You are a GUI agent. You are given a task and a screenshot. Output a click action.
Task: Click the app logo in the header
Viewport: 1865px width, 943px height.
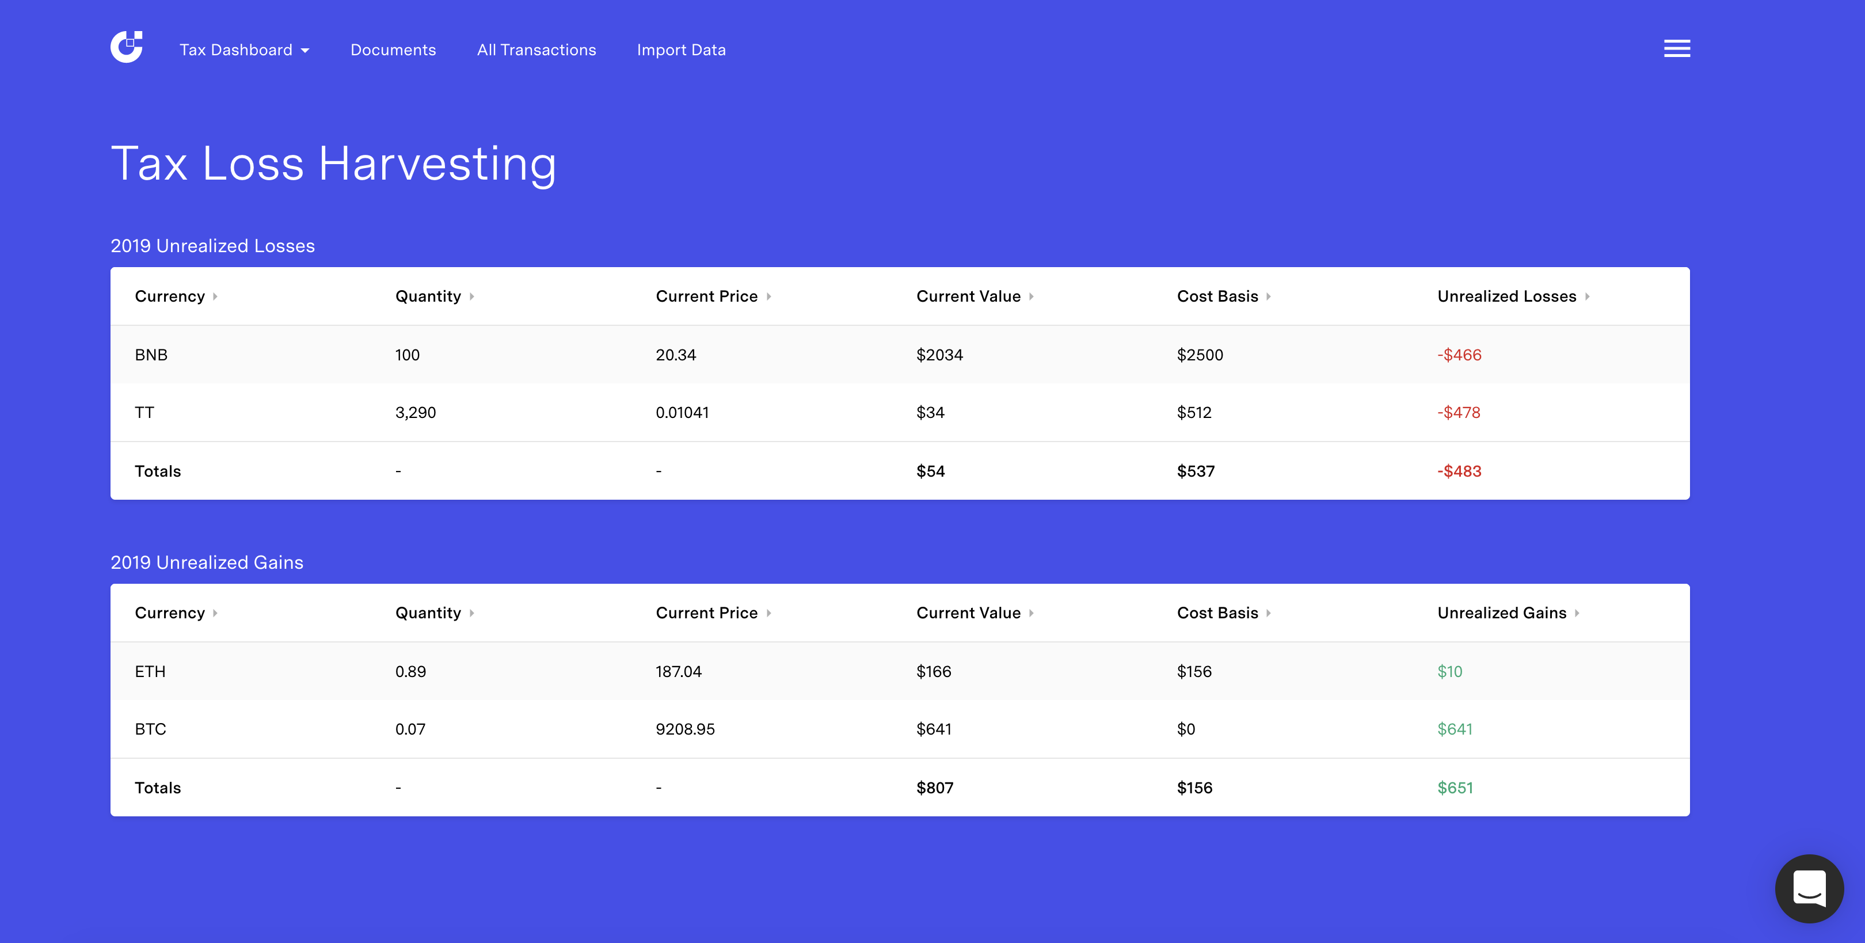(127, 48)
